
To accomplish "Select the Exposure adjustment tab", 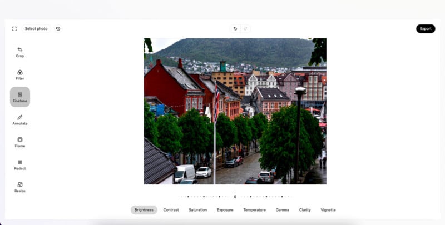I will (x=225, y=210).
